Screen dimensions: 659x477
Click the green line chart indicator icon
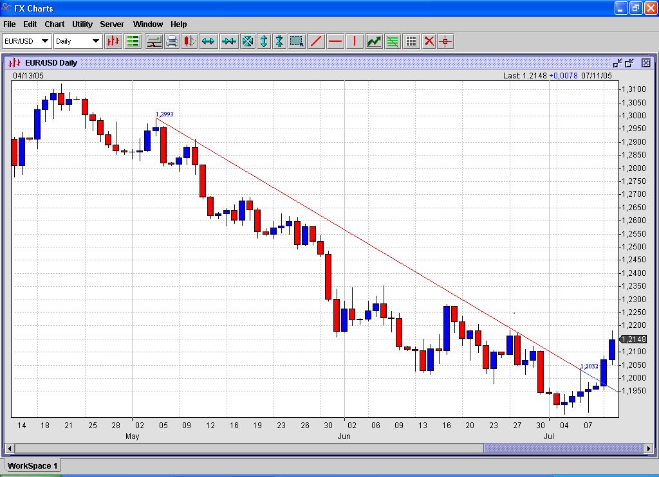pyautogui.click(x=374, y=41)
